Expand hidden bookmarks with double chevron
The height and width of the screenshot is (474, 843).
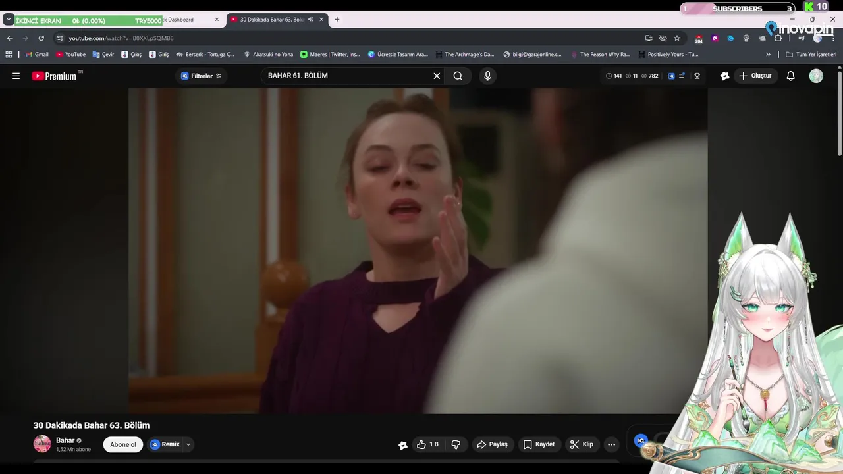[x=768, y=55]
